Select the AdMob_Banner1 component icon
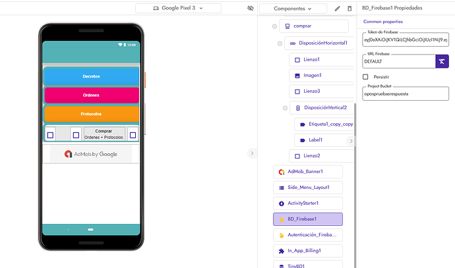This screenshot has width=455, height=268. [x=282, y=172]
